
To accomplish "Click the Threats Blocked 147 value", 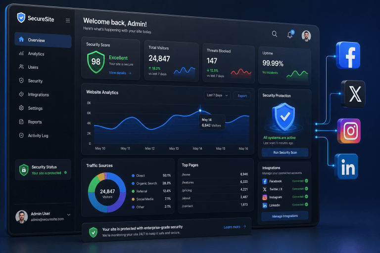I will click(212, 61).
